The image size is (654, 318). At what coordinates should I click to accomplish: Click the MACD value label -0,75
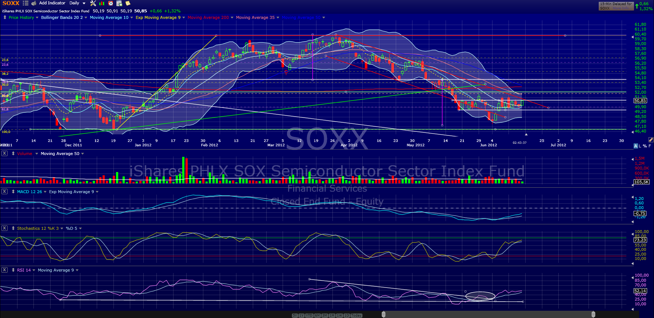tap(640, 213)
